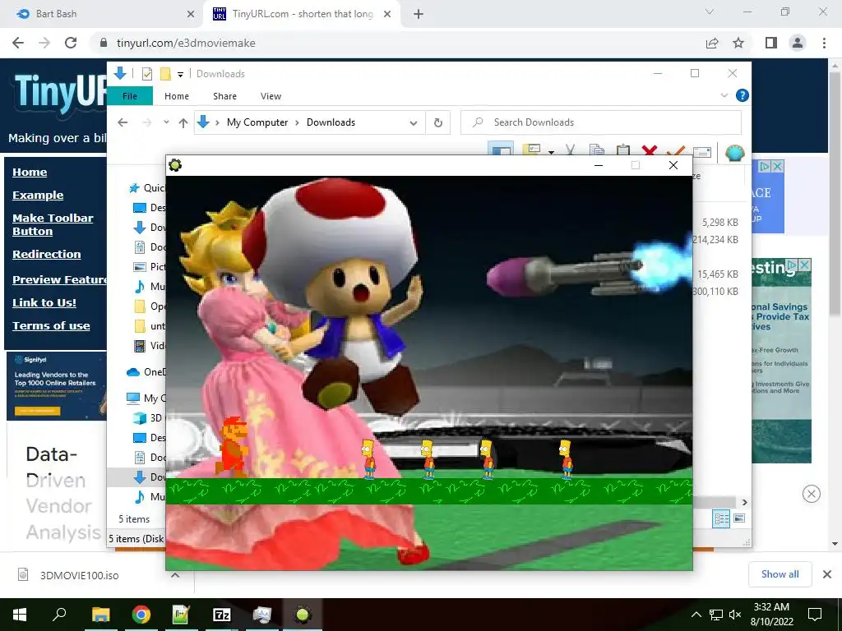
Task: Open the Redirection link
Action: tap(47, 255)
